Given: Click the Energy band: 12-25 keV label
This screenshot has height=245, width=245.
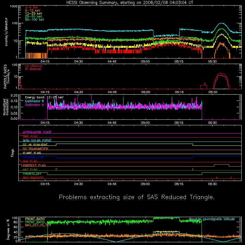Looking at the screenshot, I should tap(44, 97).
